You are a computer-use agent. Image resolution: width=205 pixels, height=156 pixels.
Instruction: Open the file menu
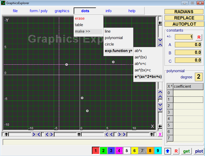(x=15, y=11)
